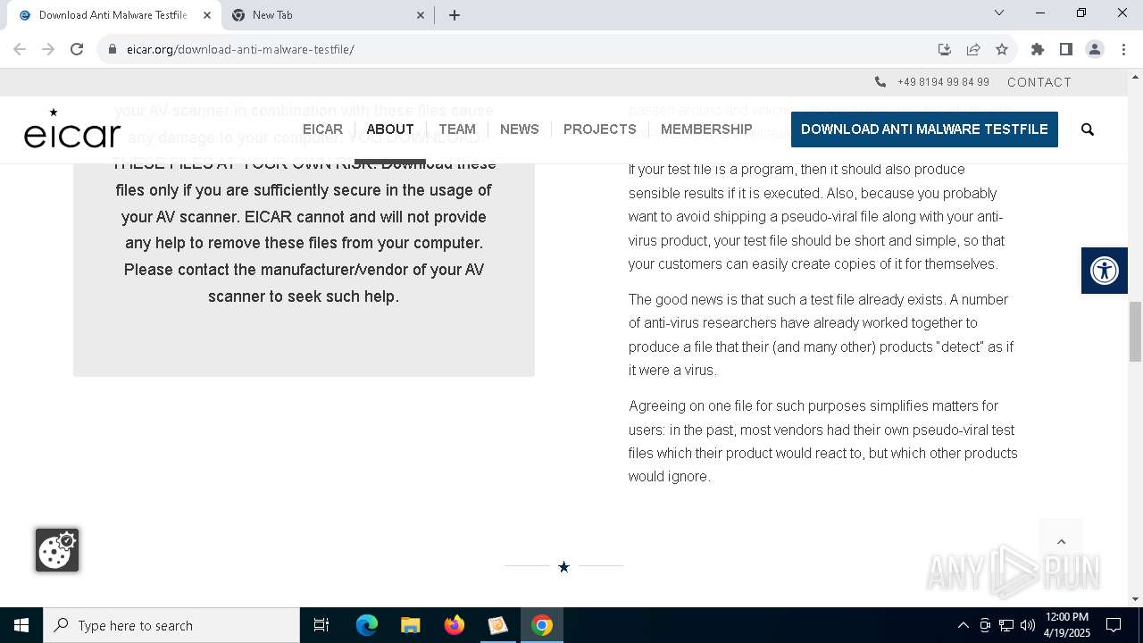Open the network tray icon

coord(1006,625)
